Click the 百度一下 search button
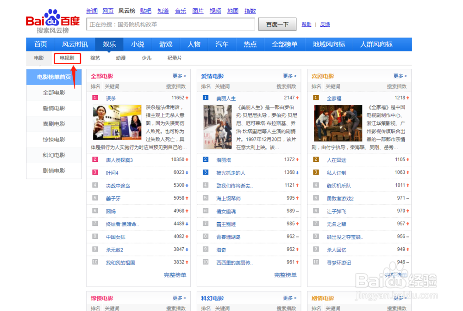This screenshot has height=311, width=463. tap(277, 24)
